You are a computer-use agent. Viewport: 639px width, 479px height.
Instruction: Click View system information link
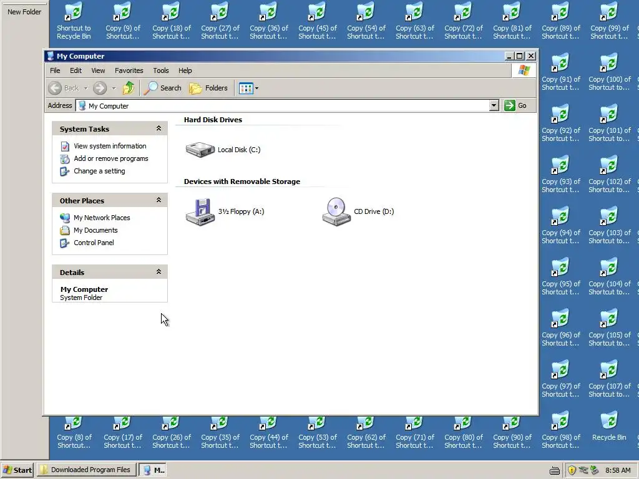click(110, 146)
